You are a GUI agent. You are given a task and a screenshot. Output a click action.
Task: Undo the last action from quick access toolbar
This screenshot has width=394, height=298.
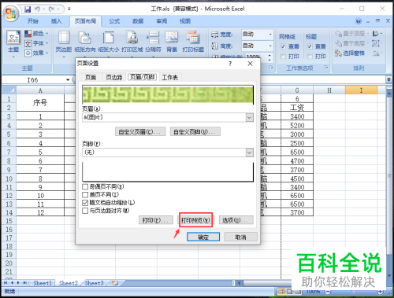(x=38, y=9)
